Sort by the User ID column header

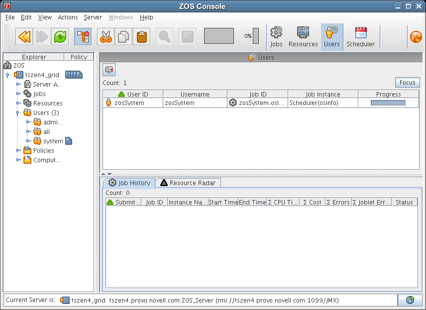coord(133,94)
